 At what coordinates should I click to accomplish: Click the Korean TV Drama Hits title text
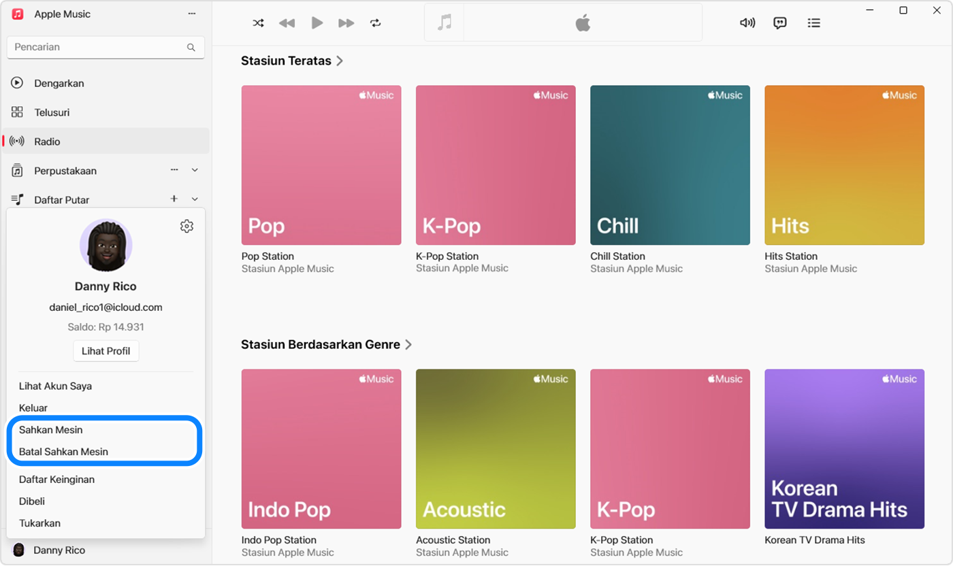tap(815, 540)
